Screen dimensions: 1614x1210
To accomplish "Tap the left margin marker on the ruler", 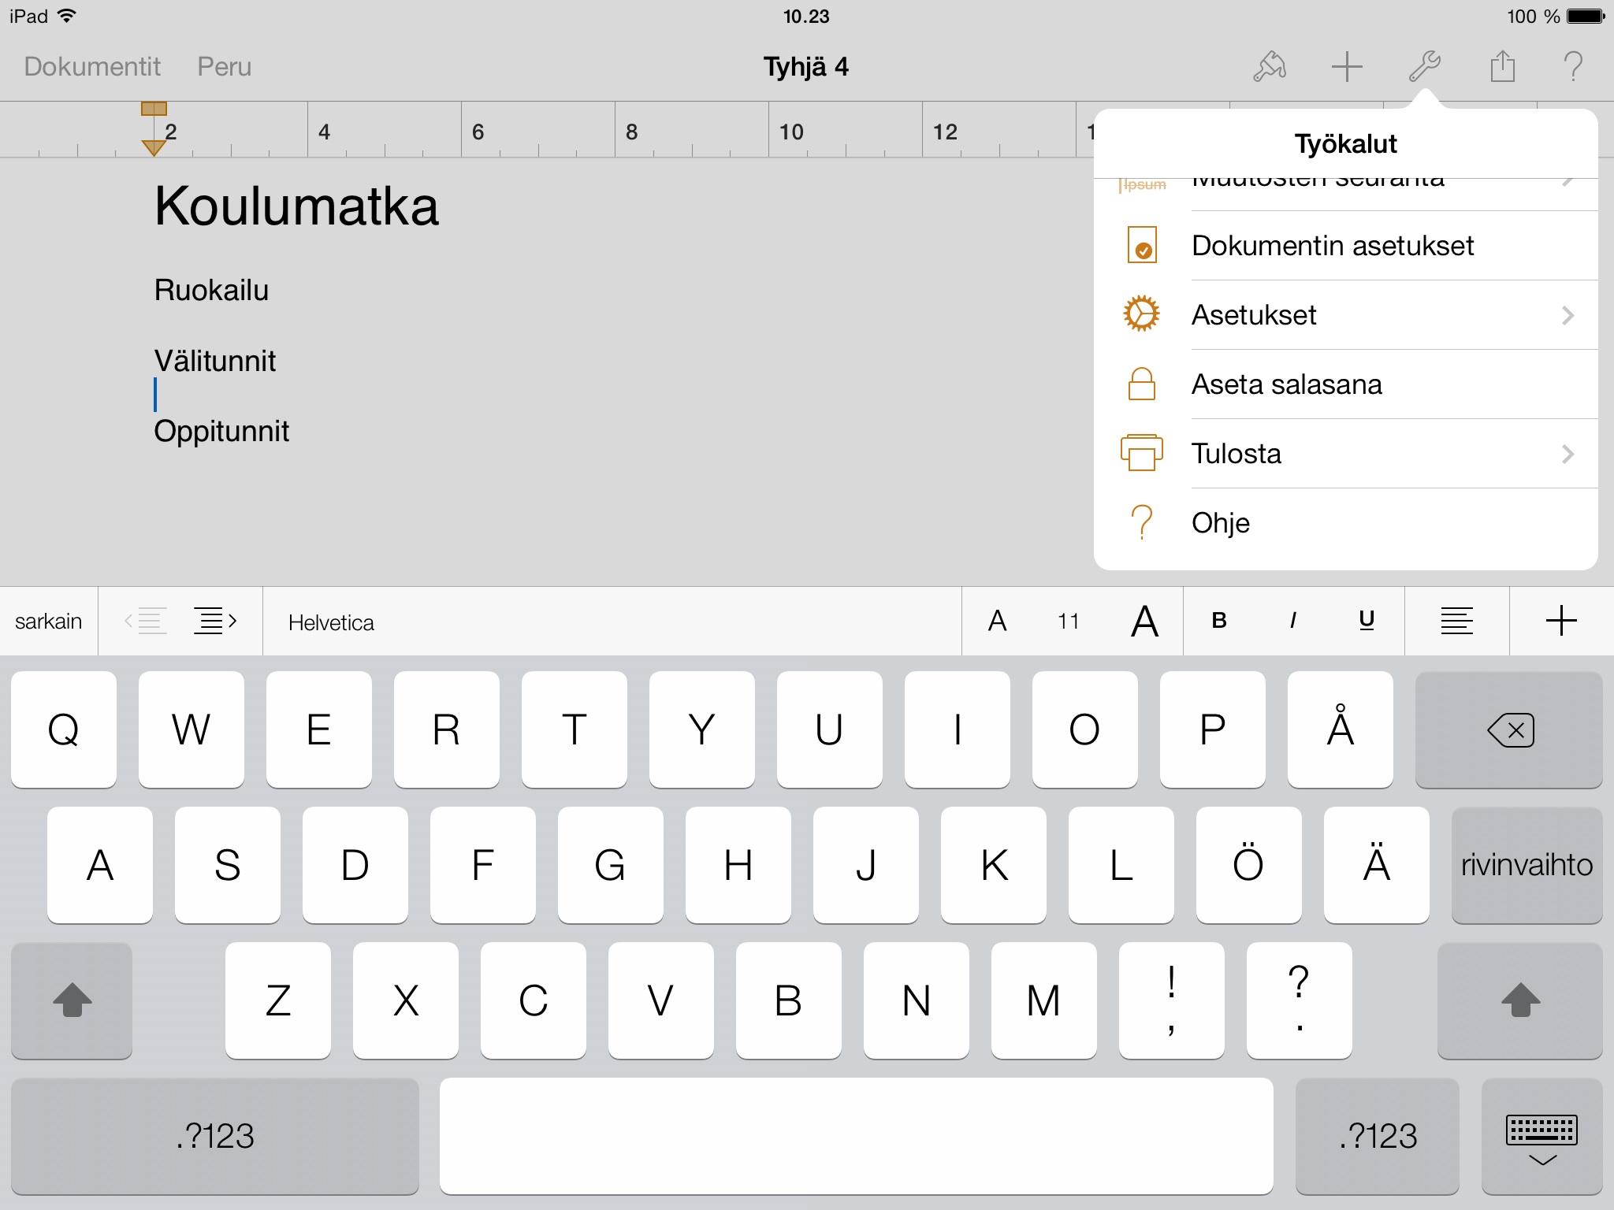I will click(154, 147).
